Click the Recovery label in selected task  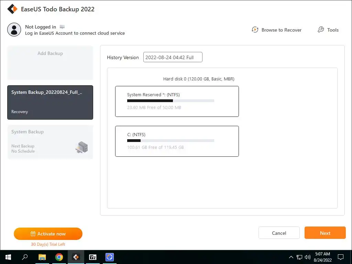pos(20,112)
